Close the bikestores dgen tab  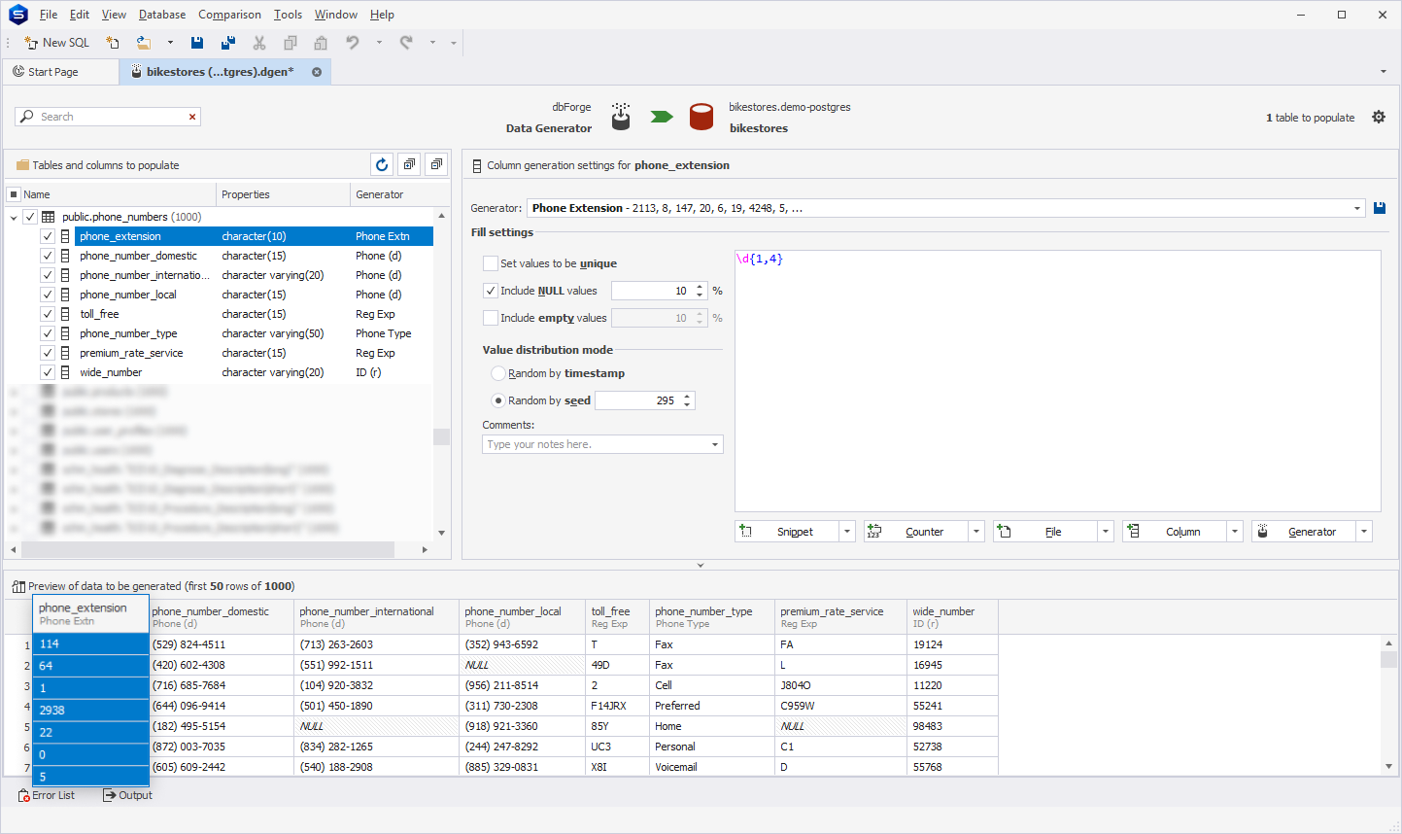(317, 72)
